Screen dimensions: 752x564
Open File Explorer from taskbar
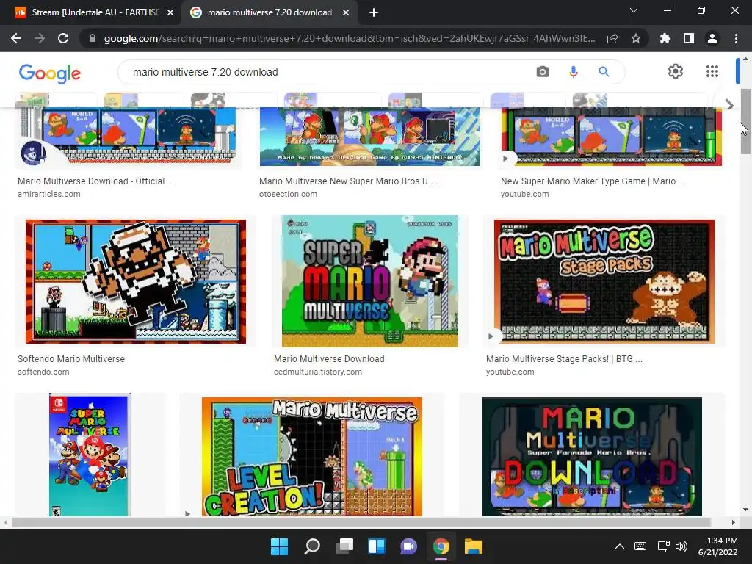[474, 546]
